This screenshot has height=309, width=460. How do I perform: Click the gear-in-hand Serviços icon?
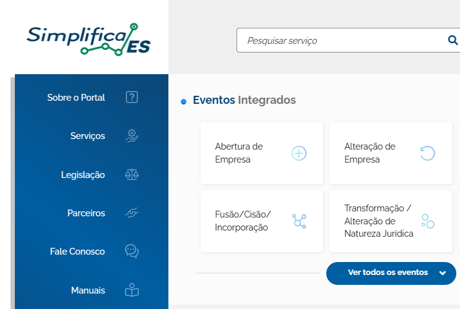coord(132,136)
